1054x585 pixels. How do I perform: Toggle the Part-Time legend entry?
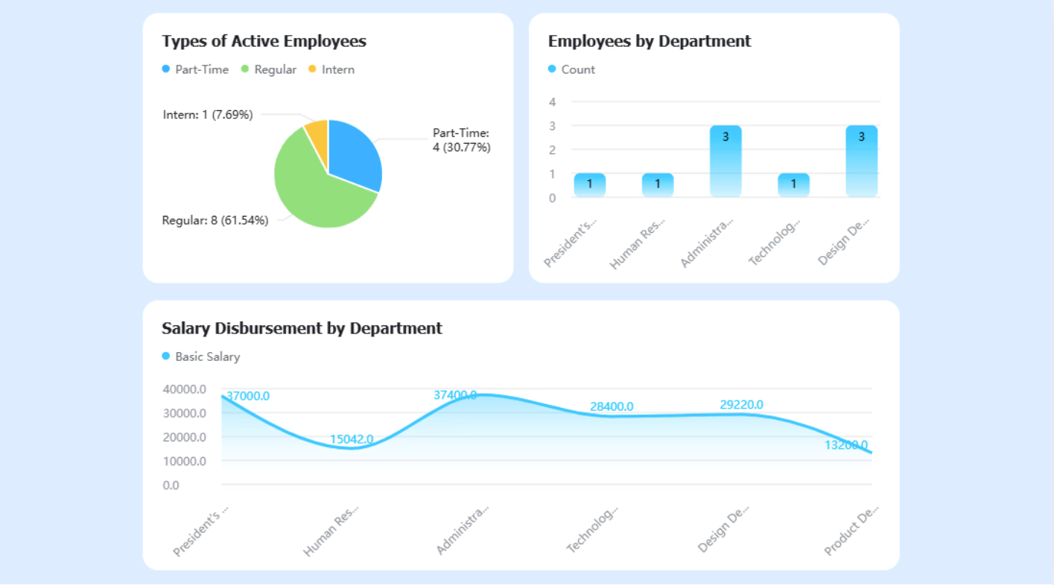point(195,69)
